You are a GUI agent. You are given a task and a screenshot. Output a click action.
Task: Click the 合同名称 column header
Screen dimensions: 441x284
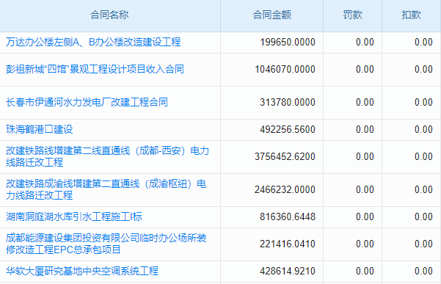(109, 15)
